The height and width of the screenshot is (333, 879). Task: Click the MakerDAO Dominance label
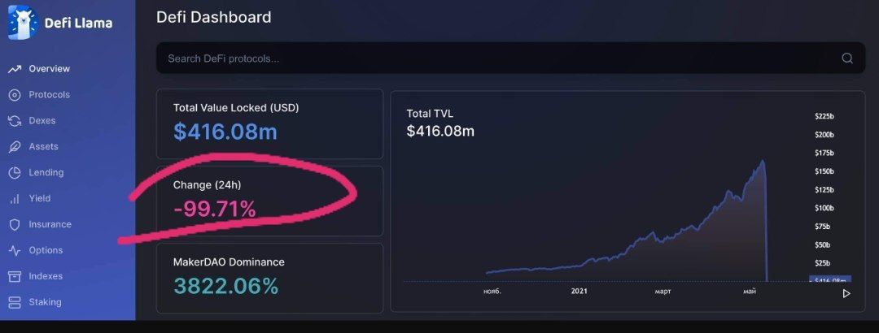click(x=229, y=262)
